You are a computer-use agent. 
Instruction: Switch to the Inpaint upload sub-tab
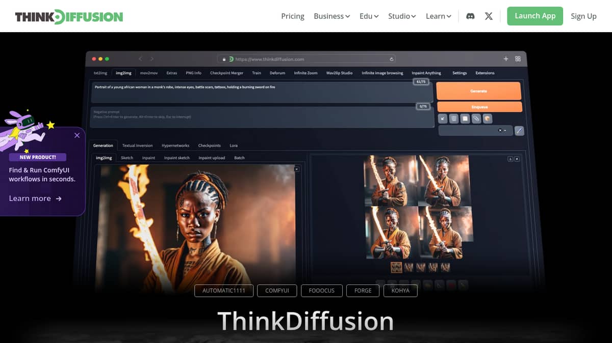[x=212, y=158]
